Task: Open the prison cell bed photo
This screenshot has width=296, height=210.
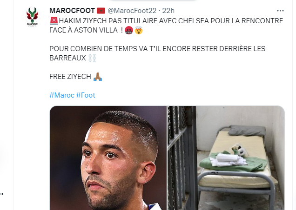Action: [x=226, y=158]
